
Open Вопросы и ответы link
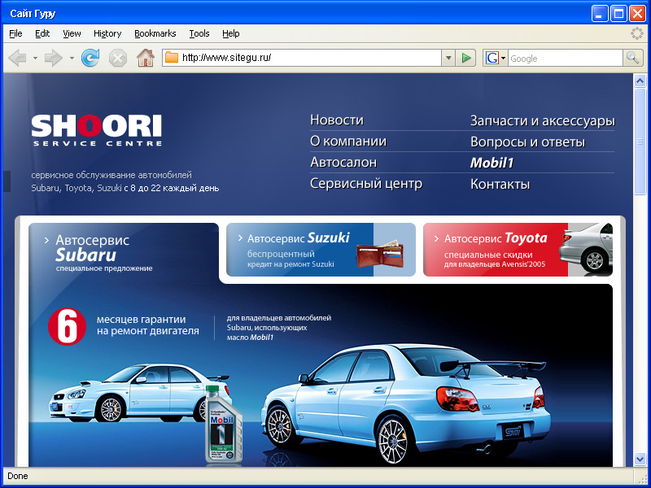click(x=527, y=142)
